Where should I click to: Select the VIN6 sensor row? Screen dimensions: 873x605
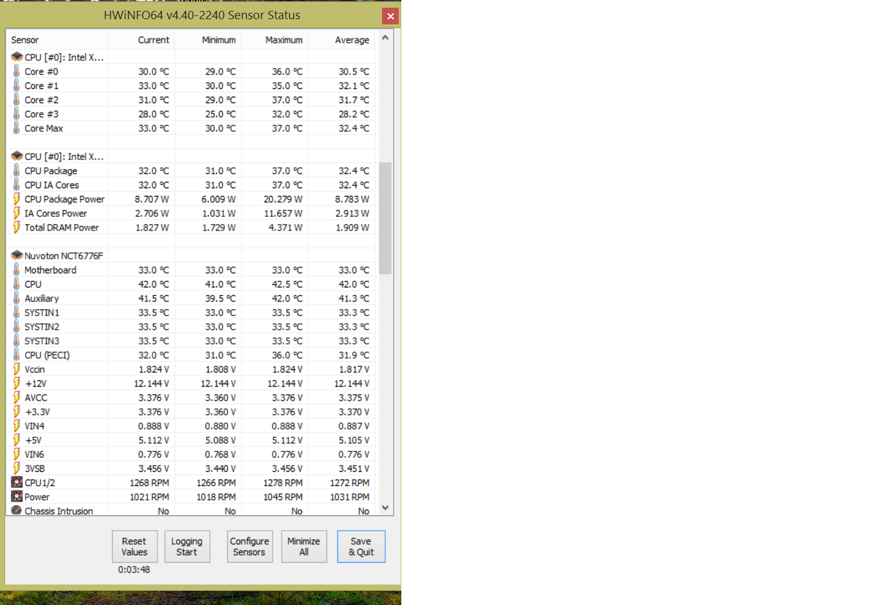[192, 454]
